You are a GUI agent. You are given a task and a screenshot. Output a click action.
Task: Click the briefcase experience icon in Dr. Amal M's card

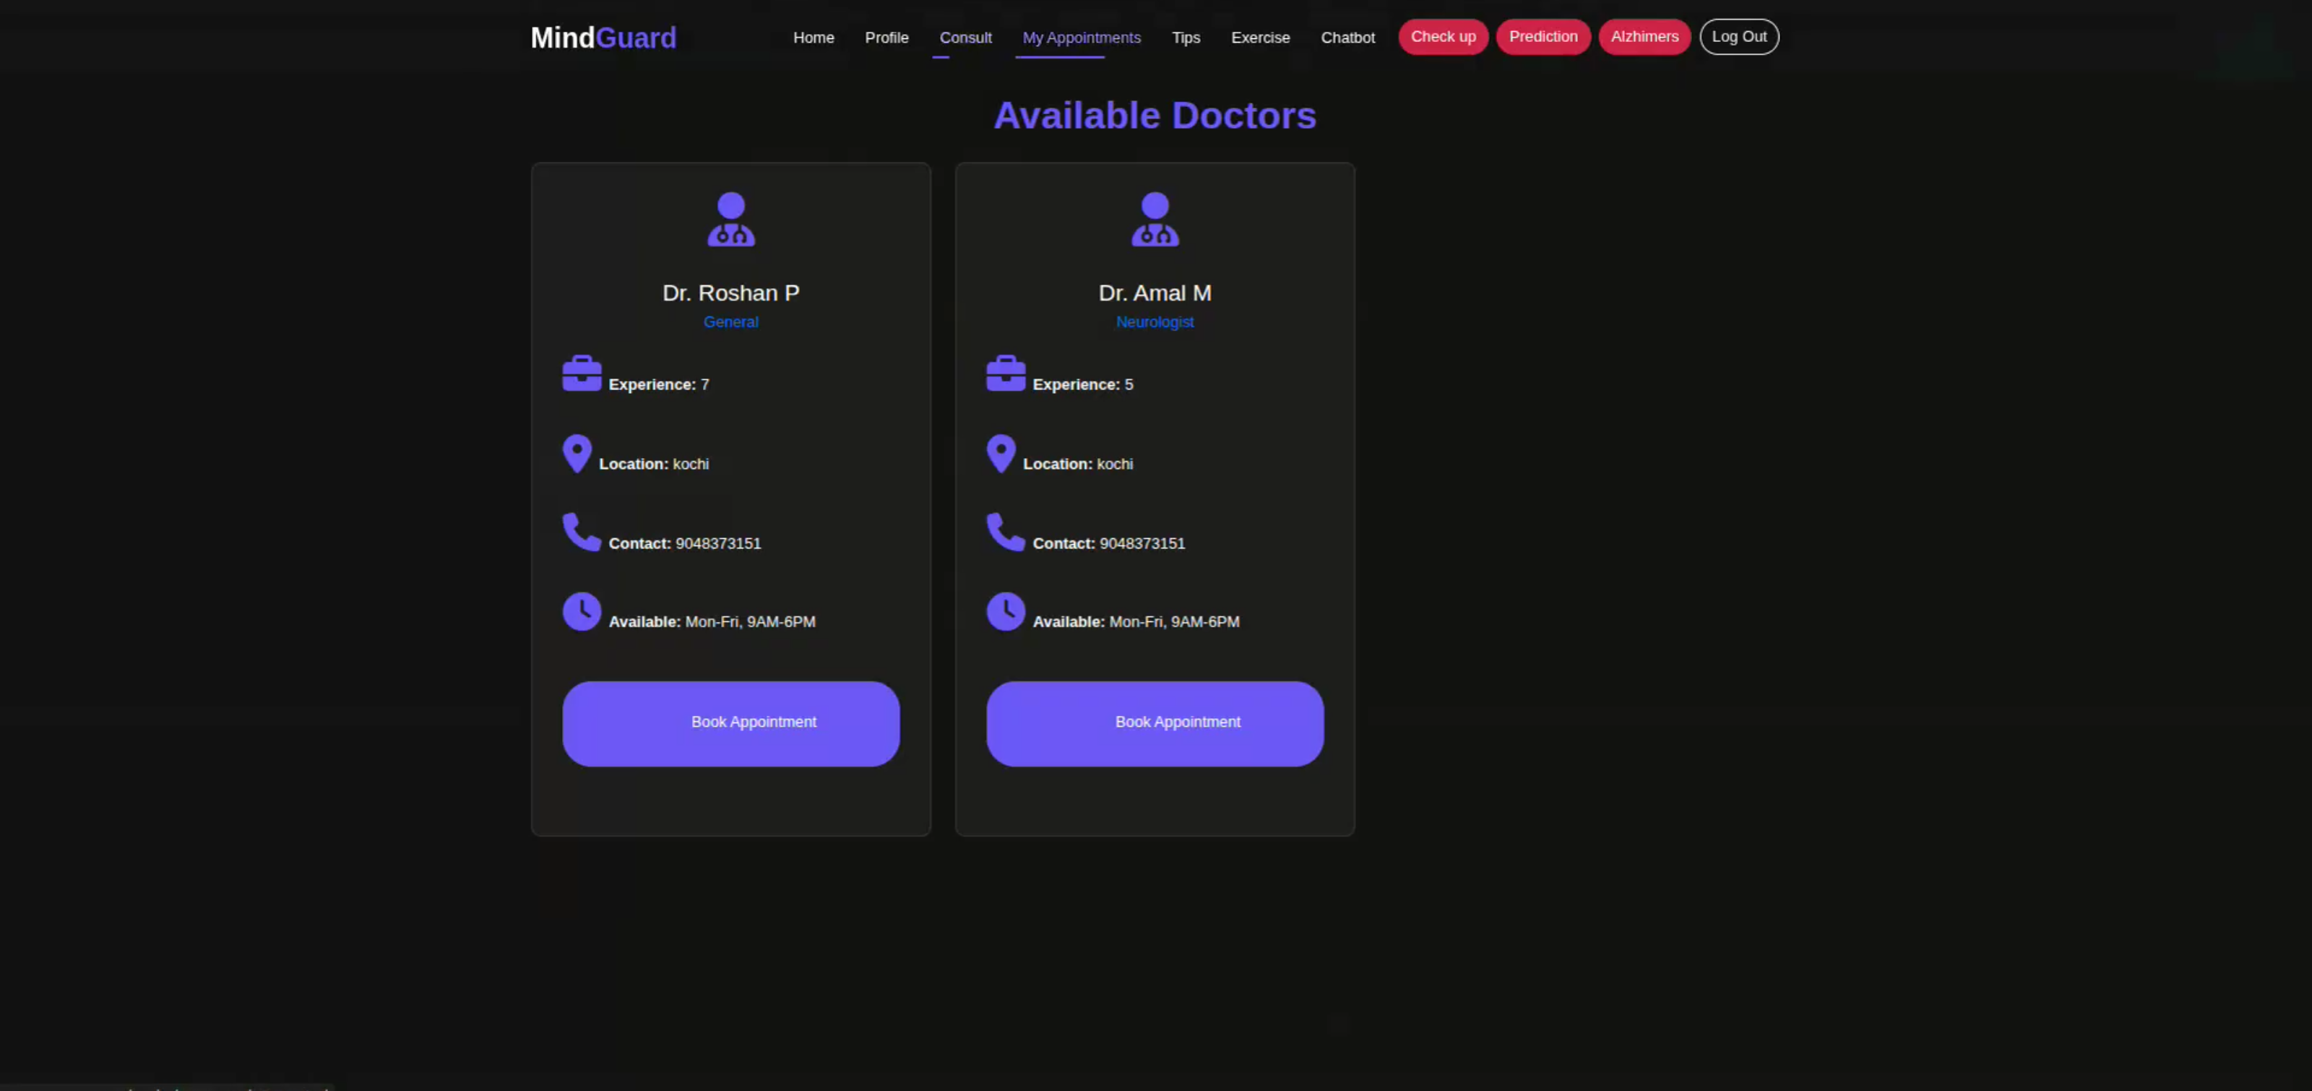[1005, 374]
